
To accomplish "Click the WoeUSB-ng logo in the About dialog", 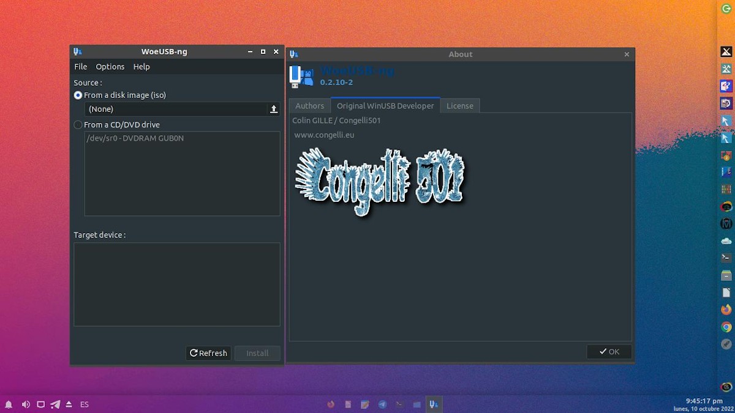I will coord(300,75).
